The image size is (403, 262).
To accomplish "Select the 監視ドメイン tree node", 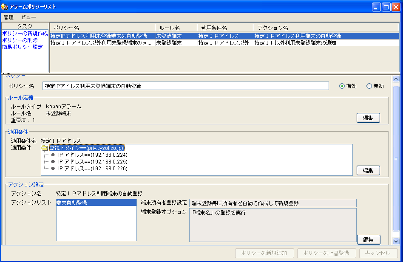I will pos(85,148).
